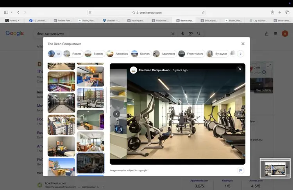Switch to the Patient Portal browser tab
Viewport: 293px width, 190px height.
63,21
